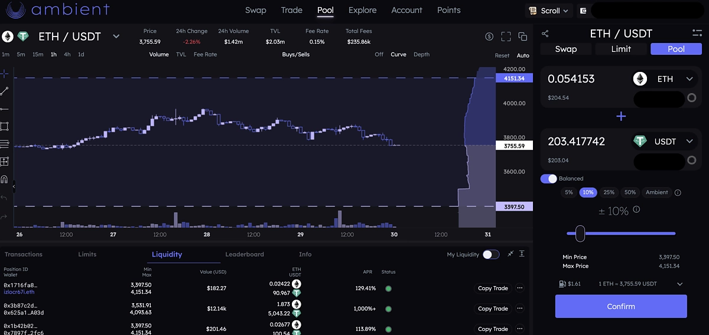The width and height of the screenshot is (709, 335).
Task: Share the ETH / USDT pool link
Action: tap(545, 34)
